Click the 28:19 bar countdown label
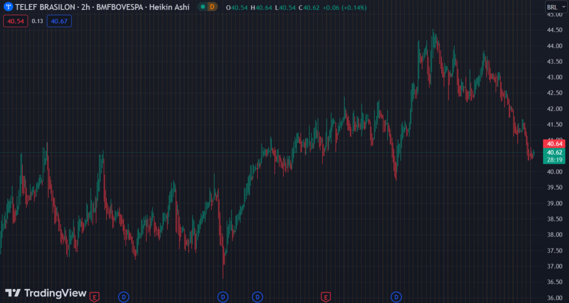 554,160
